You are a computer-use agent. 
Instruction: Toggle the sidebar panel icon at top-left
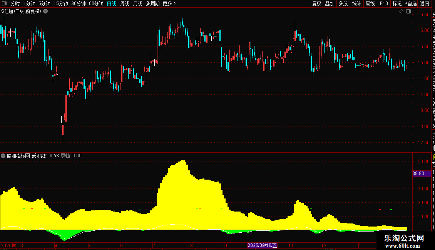coord(4,3)
